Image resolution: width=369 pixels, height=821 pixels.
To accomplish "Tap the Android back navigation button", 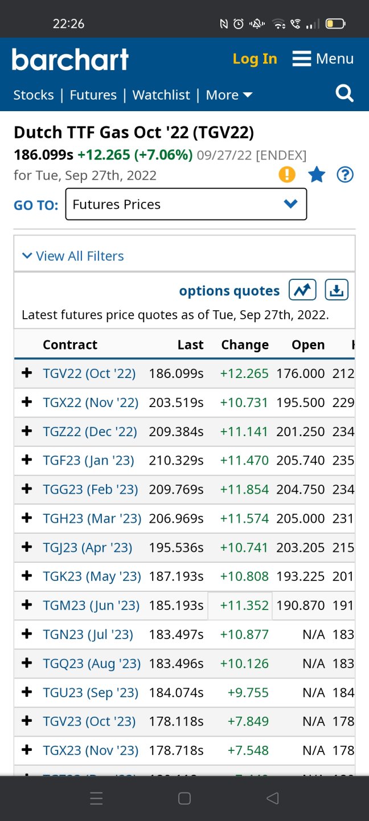I will [273, 798].
